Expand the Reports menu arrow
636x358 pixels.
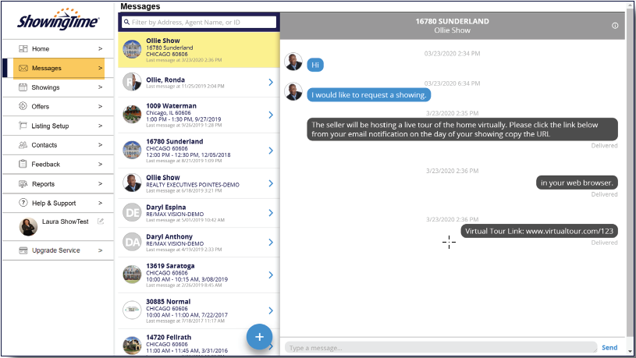pyautogui.click(x=100, y=184)
